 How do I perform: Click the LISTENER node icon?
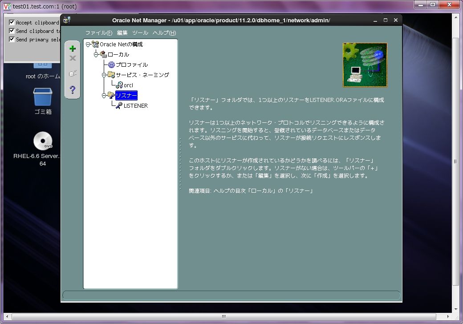[119, 105]
